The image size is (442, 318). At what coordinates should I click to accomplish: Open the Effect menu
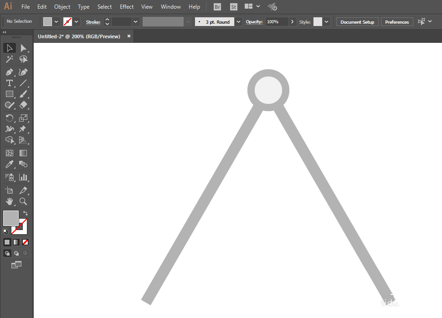click(127, 7)
